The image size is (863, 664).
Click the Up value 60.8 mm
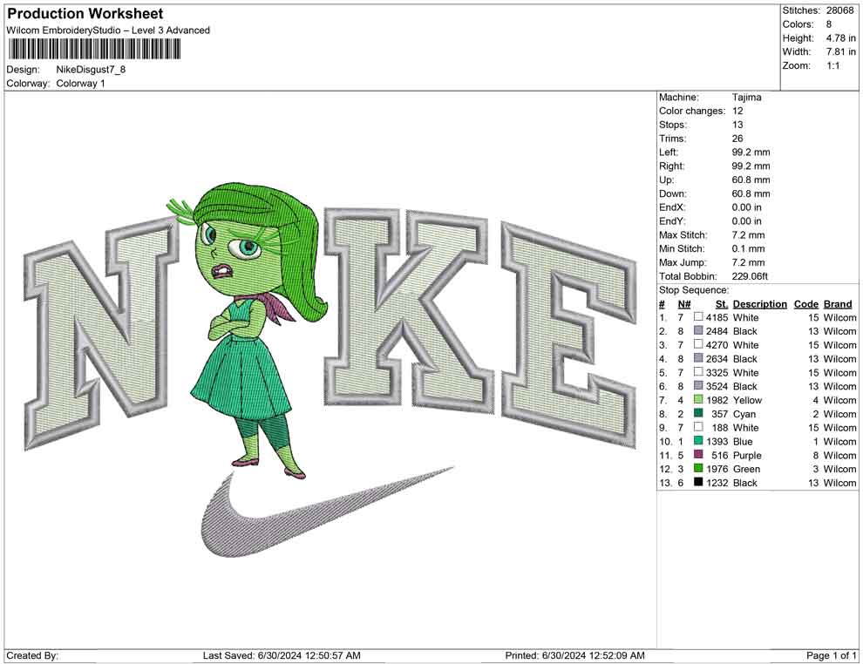click(751, 180)
